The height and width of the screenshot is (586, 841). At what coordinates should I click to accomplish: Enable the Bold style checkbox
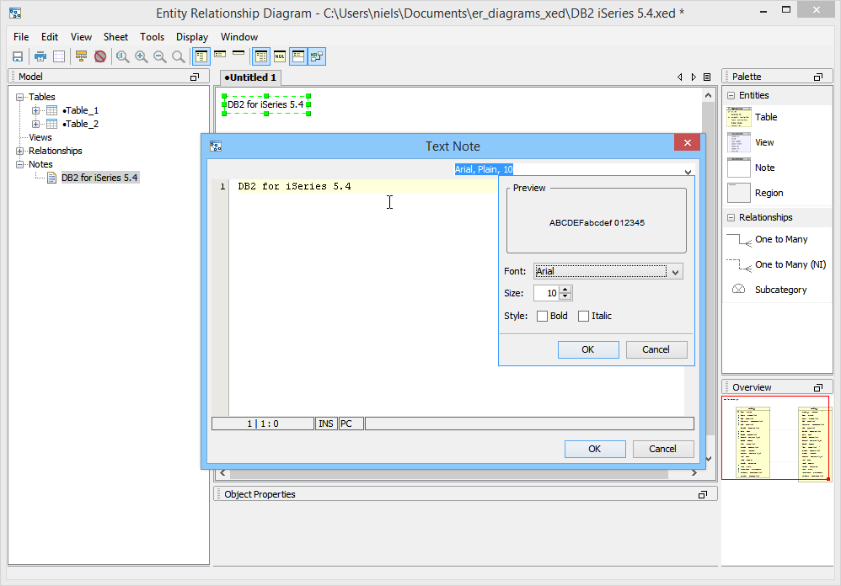coord(542,316)
